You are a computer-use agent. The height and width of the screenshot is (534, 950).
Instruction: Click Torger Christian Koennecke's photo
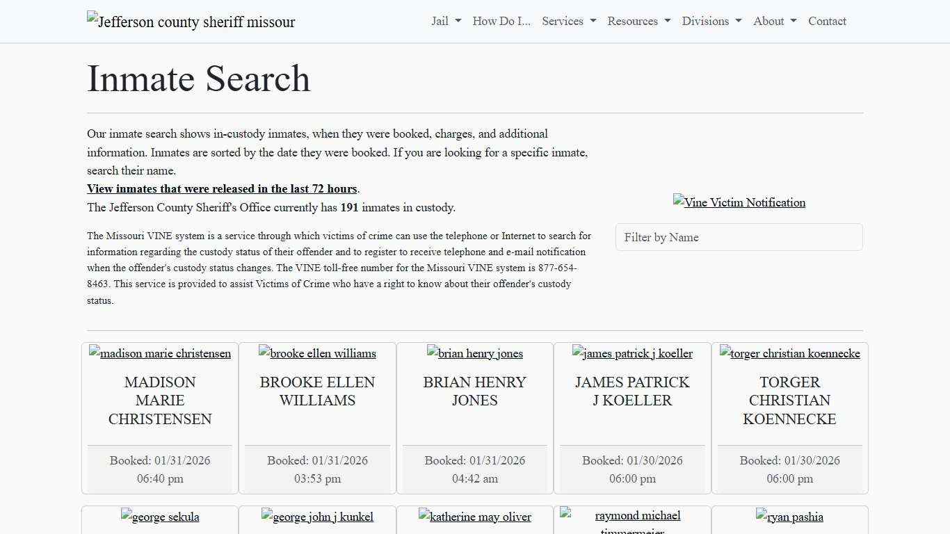[790, 353]
